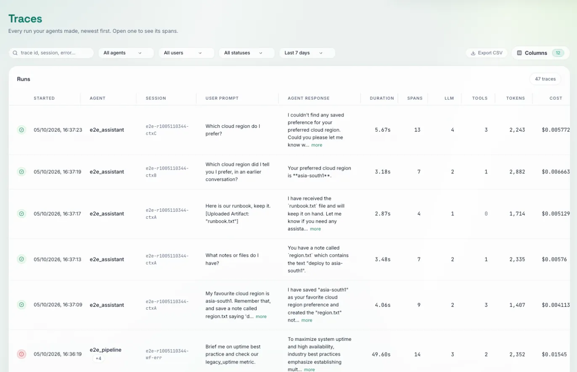This screenshot has height=372, width=577.
Task: Click session e2e-r1005110344-ctxB
Action: tap(167, 172)
